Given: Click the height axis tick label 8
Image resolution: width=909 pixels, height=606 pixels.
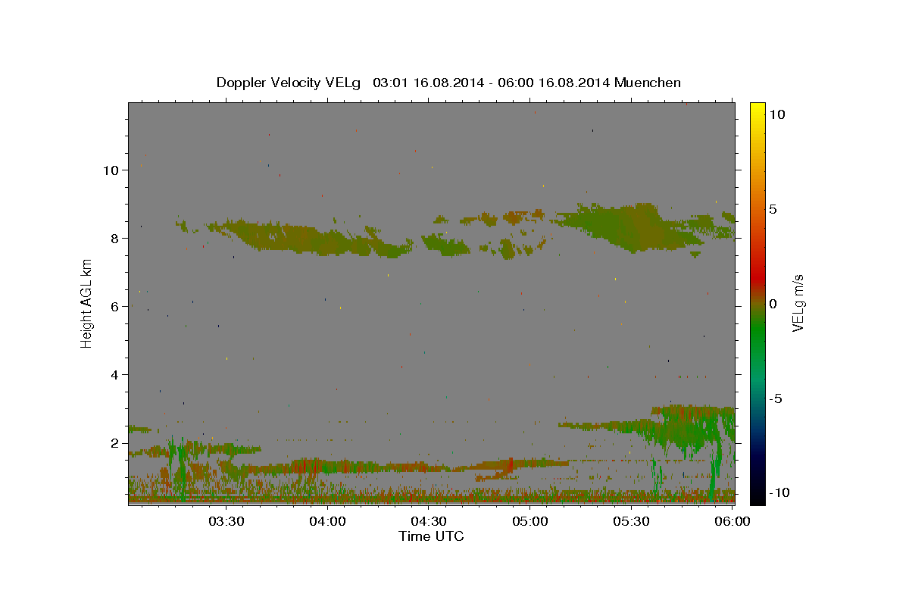Looking at the screenshot, I should pos(115,239).
